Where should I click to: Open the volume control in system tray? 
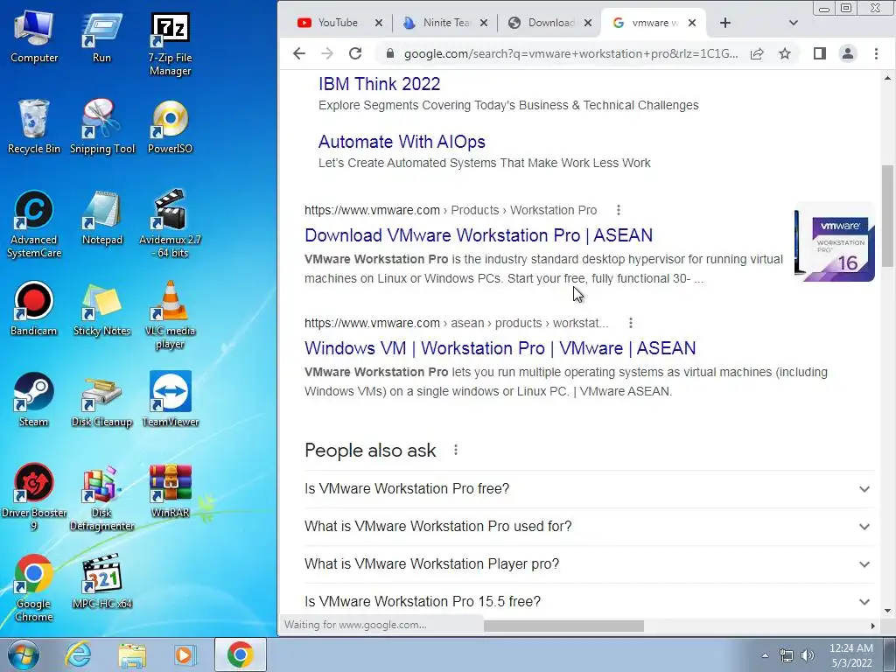click(808, 655)
